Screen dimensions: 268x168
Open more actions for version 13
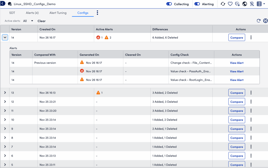(x=251, y=92)
